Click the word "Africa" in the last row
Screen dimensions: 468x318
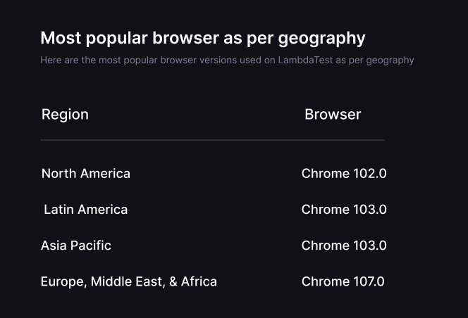coord(199,282)
